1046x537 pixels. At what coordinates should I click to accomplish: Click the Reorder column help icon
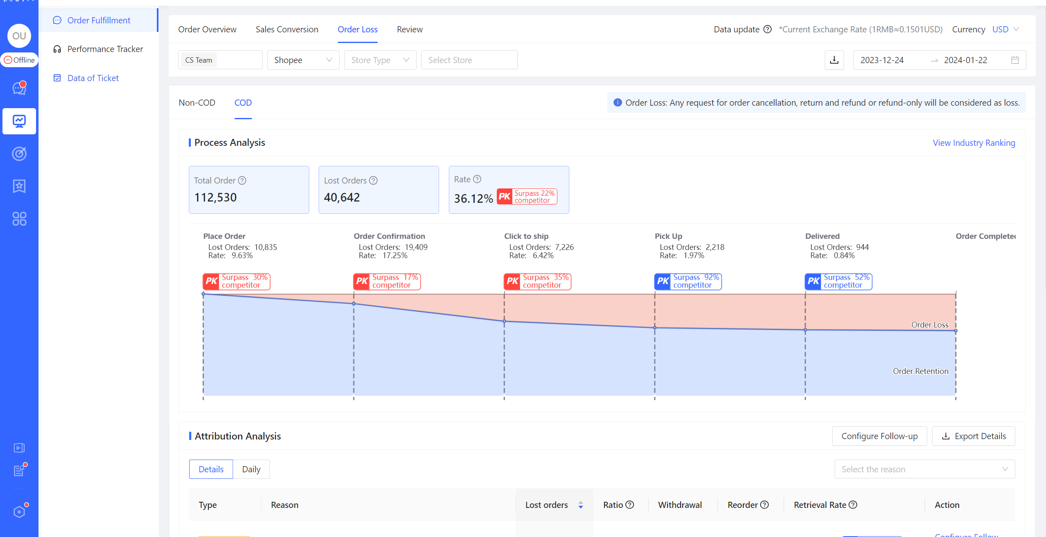pyautogui.click(x=764, y=505)
